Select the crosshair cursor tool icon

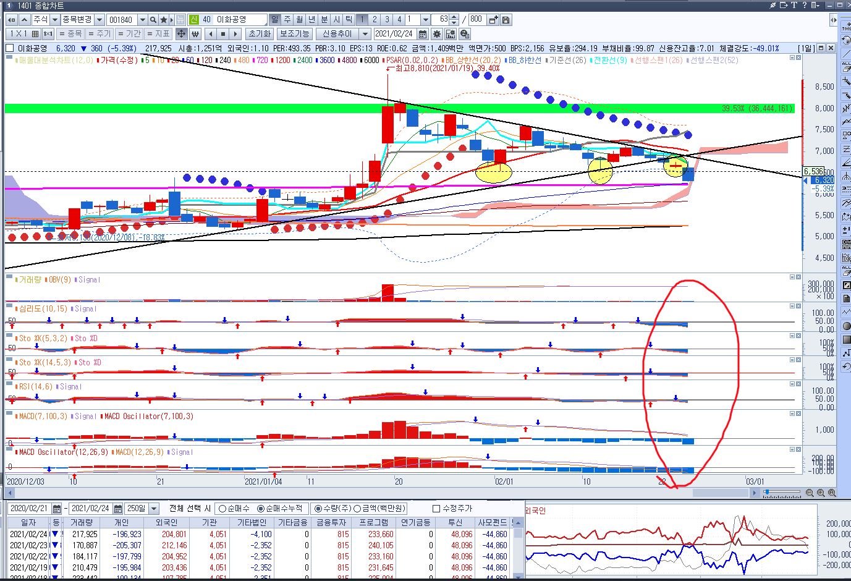point(181,34)
